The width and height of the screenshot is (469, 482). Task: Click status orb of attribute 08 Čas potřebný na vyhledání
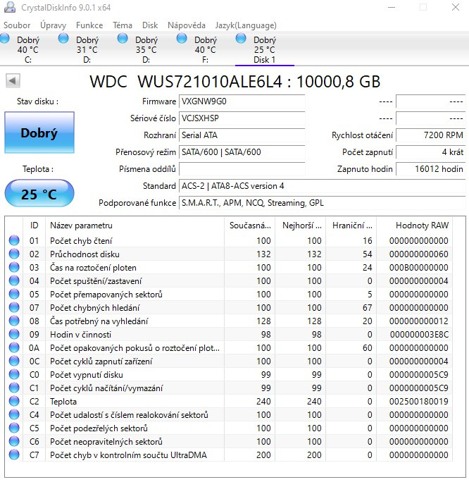click(14, 321)
